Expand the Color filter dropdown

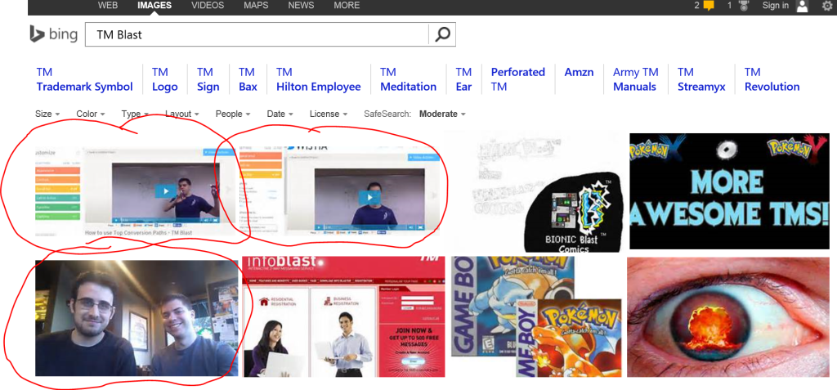pyautogui.click(x=90, y=114)
